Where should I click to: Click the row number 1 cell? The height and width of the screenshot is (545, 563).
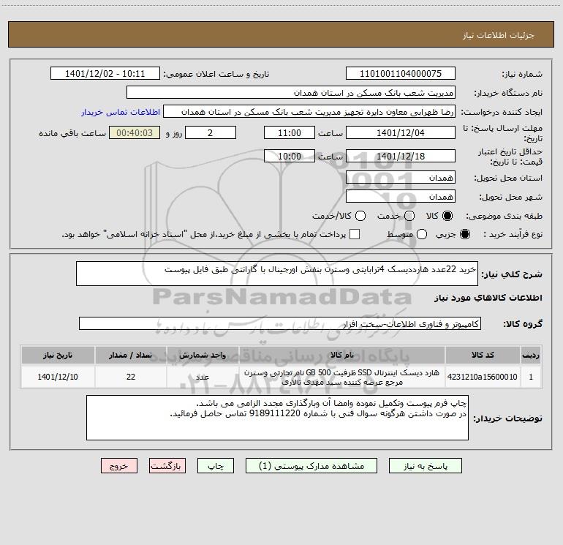pos(531,377)
